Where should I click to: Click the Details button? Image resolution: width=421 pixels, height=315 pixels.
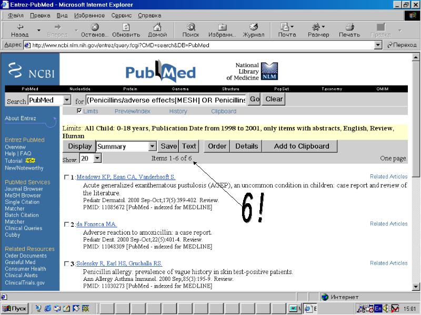pyautogui.click(x=246, y=146)
